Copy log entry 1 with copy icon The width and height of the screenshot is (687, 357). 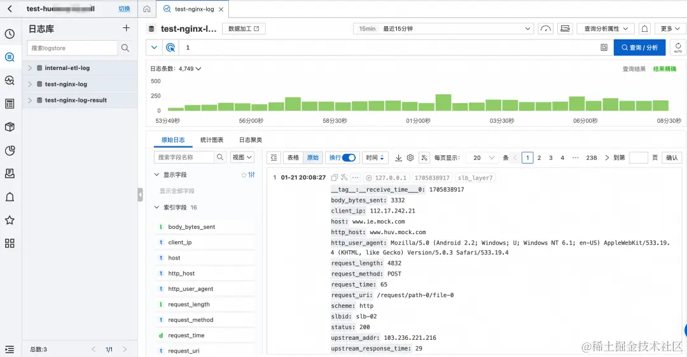(335, 178)
